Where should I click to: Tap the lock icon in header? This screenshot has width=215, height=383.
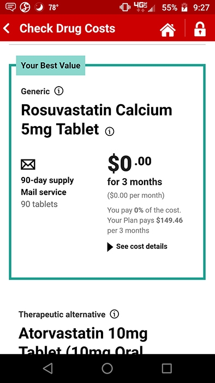[x=200, y=29]
